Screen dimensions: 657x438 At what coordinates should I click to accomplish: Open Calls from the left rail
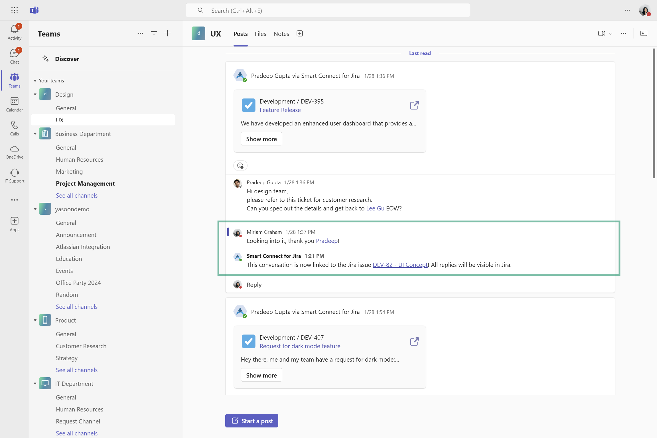pyautogui.click(x=15, y=128)
